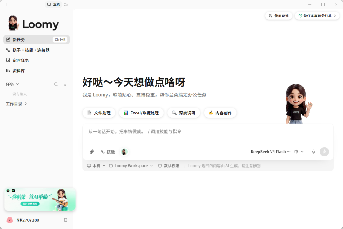Click the checkmark icon in rewards button
343x229 pixels.
[x=300, y=16]
